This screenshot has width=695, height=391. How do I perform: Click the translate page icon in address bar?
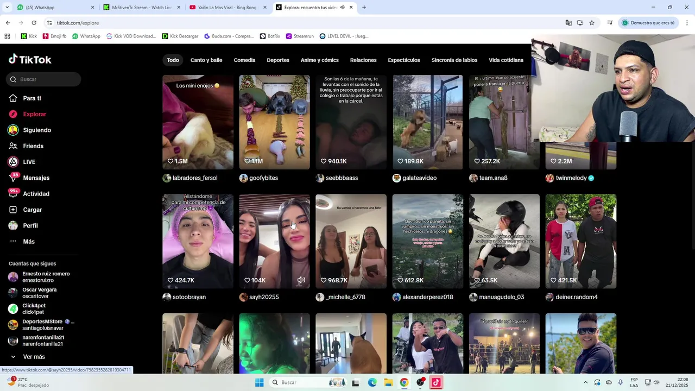pyautogui.click(x=568, y=23)
